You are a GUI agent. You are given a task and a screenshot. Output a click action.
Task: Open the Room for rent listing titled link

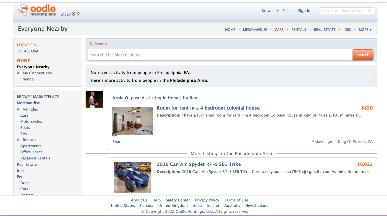208,108
